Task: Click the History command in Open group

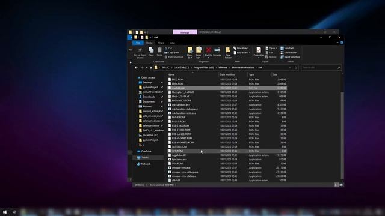Action: 271,57
